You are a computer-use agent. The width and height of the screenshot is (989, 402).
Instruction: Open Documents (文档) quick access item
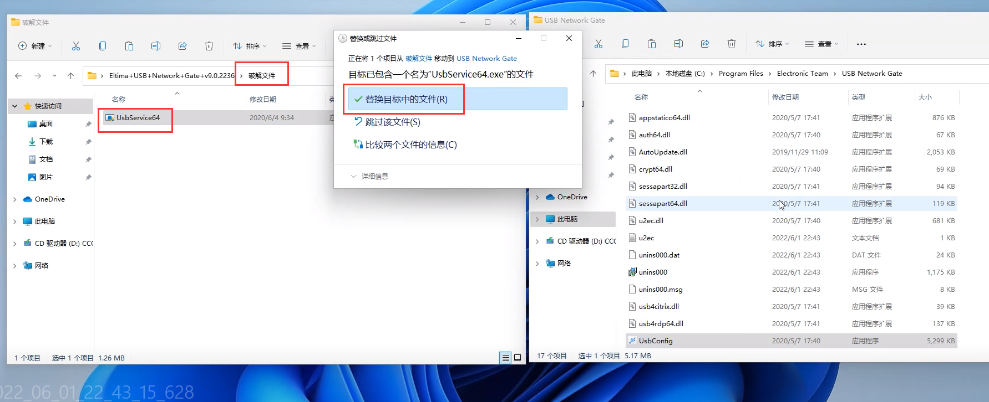click(45, 159)
